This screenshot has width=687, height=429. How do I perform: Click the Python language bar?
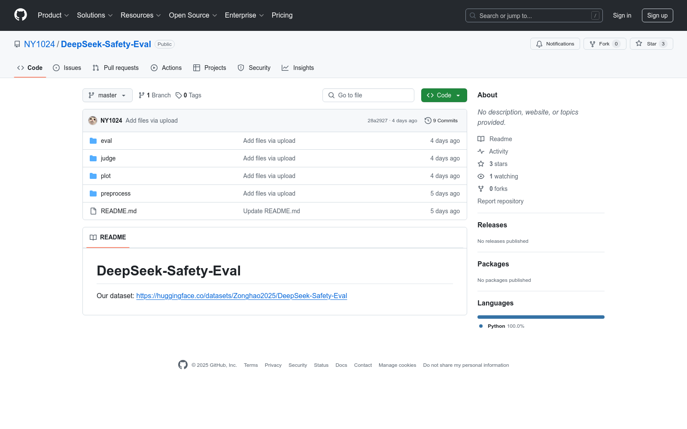[541, 317]
